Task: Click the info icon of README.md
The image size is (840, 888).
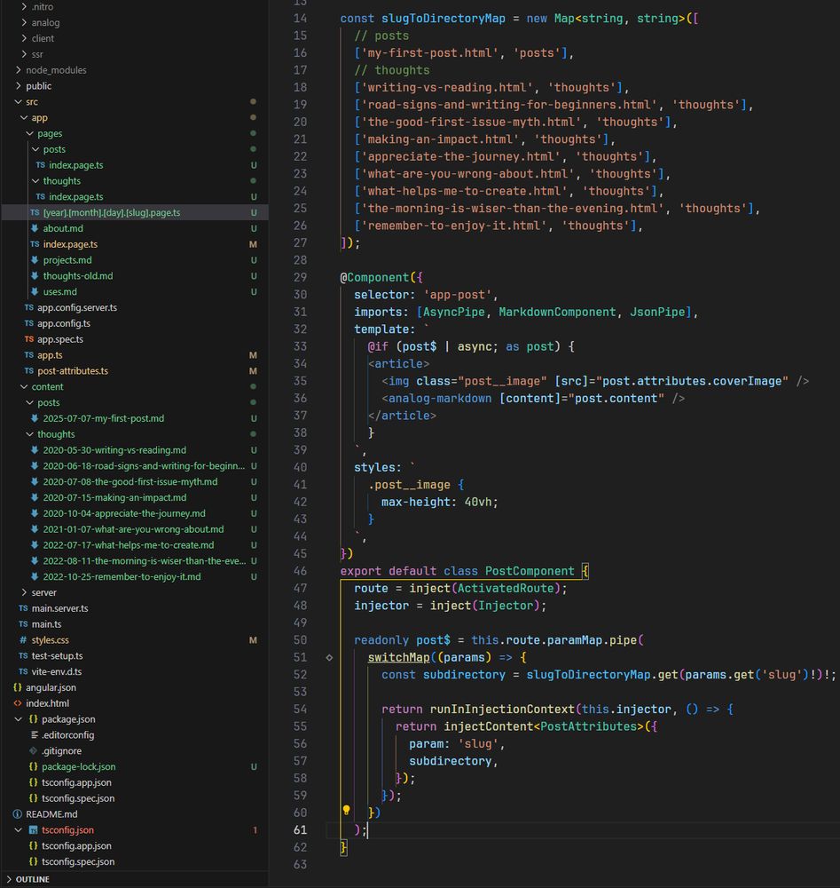Action: coord(18,814)
